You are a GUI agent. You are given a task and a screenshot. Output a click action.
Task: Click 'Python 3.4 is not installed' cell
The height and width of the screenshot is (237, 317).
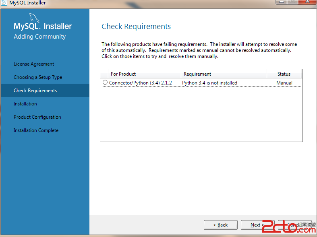pos(209,83)
